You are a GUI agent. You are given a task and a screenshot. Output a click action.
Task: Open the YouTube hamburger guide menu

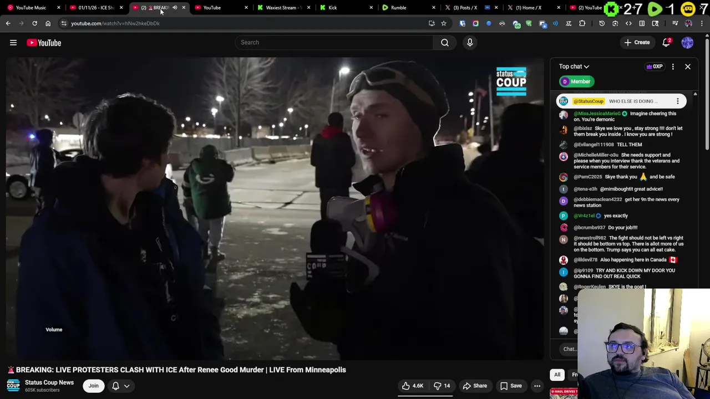pos(13,43)
